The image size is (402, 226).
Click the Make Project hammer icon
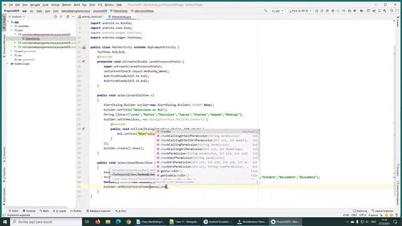pyautogui.click(x=266, y=11)
